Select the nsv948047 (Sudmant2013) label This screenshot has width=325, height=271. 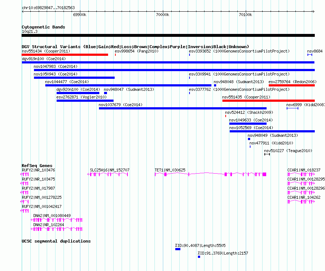tap(129, 89)
